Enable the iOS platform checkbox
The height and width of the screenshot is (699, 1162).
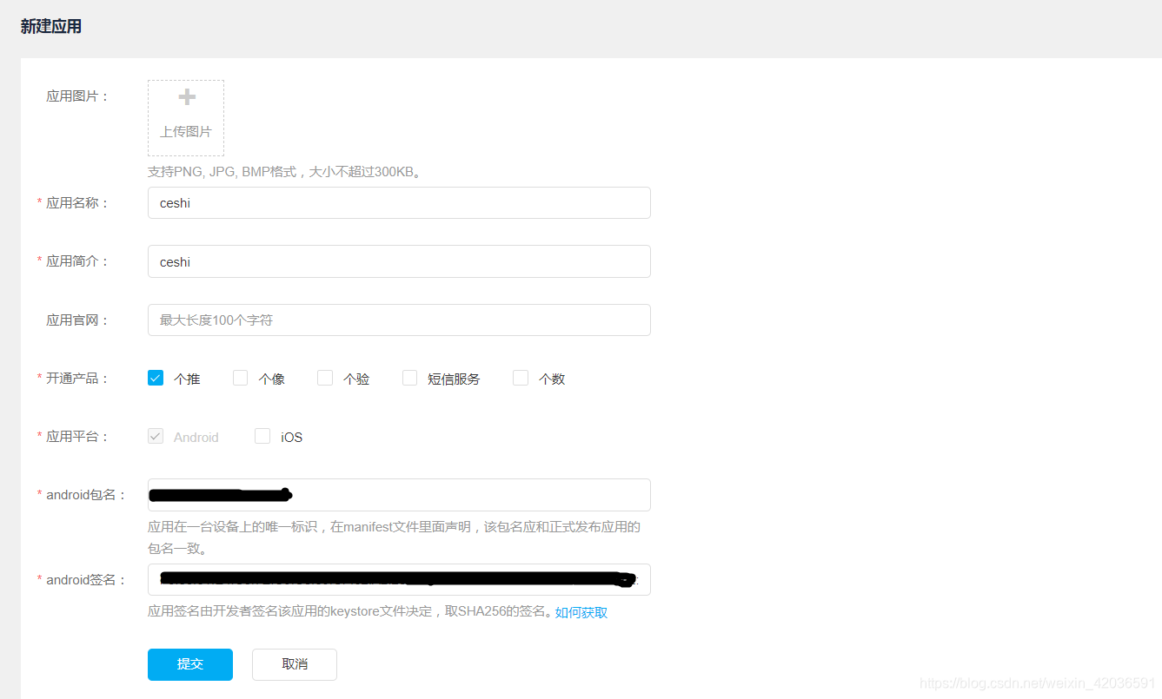click(x=262, y=436)
